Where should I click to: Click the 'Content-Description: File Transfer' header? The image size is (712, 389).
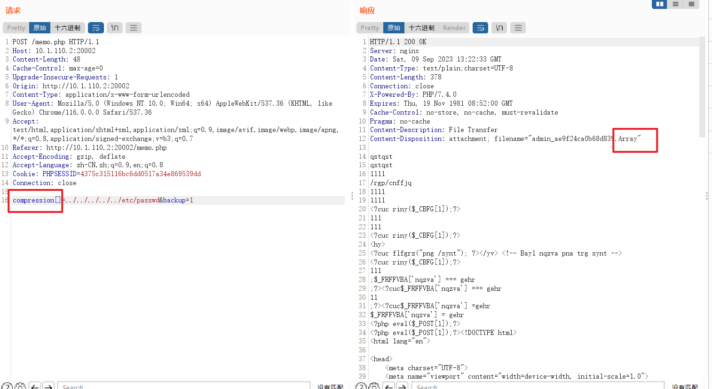[x=434, y=130]
